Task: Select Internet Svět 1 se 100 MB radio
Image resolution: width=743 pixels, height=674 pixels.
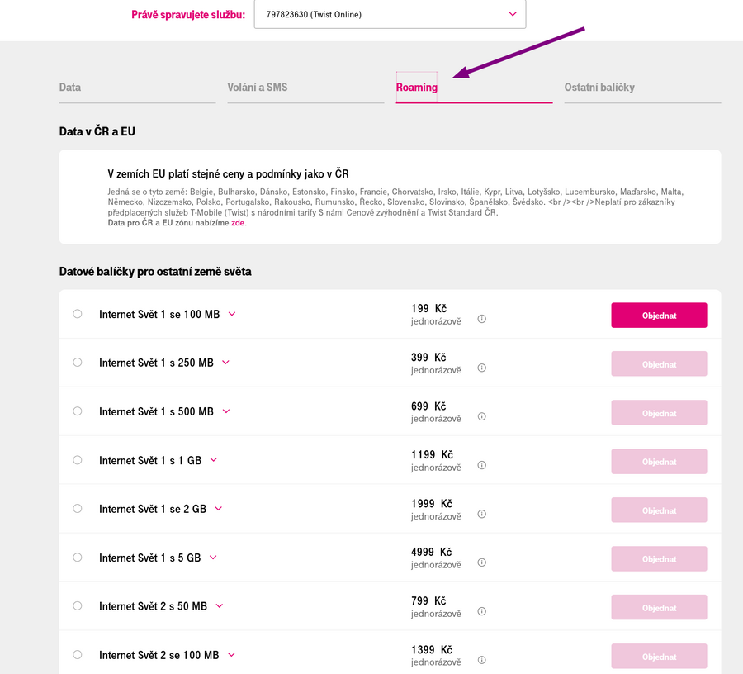Action: pyautogui.click(x=78, y=314)
